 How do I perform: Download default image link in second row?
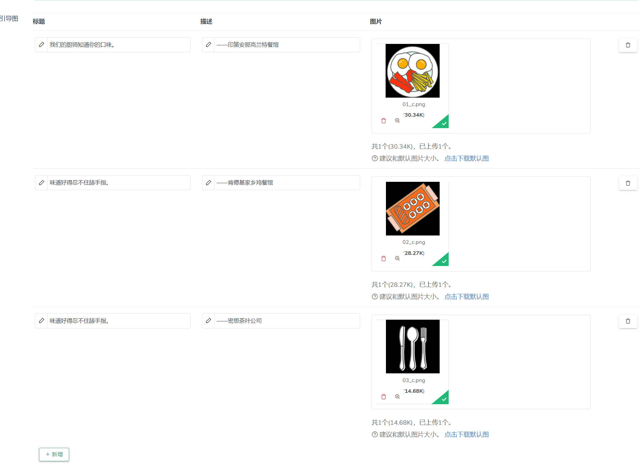point(466,297)
